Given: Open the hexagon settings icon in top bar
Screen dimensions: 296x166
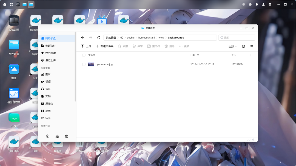Looking at the screenshot, I should [x=270, y=4].
